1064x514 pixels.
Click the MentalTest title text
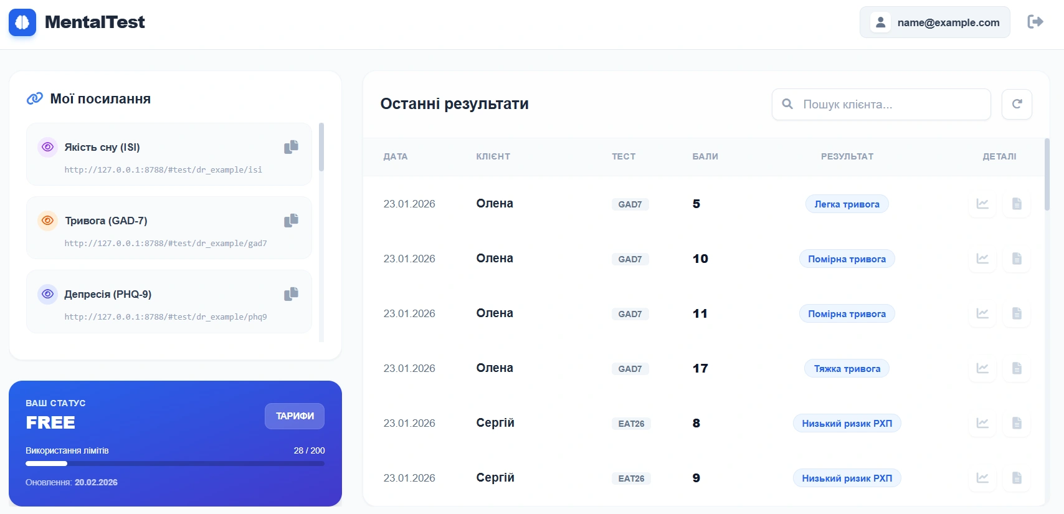[x=95, y=22]
